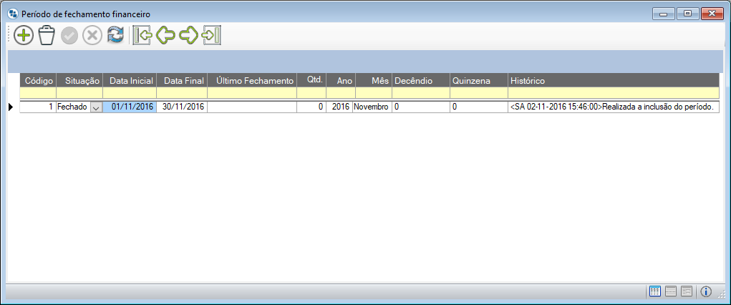The height and width of the screenshot is (305, 731).
Task: Click the Data Final cell 30/11/2016
Action: point(183,107)
